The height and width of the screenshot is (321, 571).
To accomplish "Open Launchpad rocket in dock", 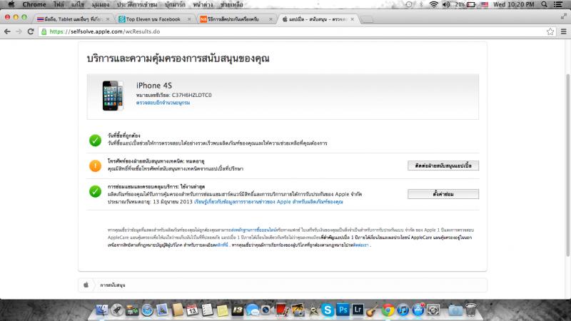I will point(117,310).
